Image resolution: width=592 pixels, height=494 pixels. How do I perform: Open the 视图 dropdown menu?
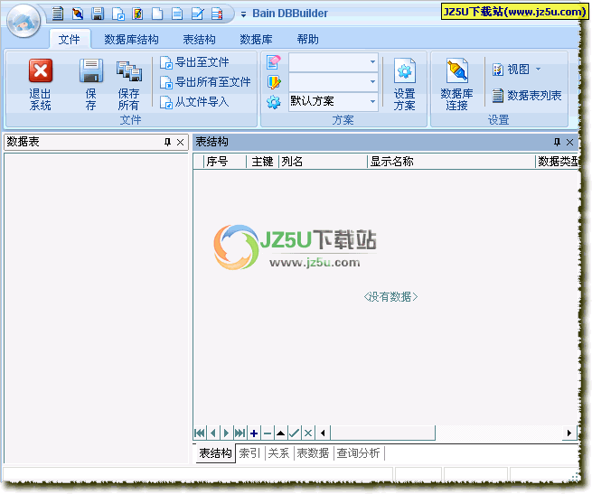[x=517, y=70]
